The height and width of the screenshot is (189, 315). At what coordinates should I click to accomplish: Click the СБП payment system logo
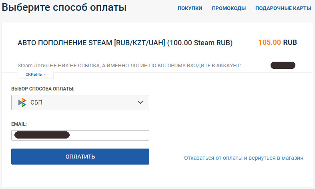(22, 103)
